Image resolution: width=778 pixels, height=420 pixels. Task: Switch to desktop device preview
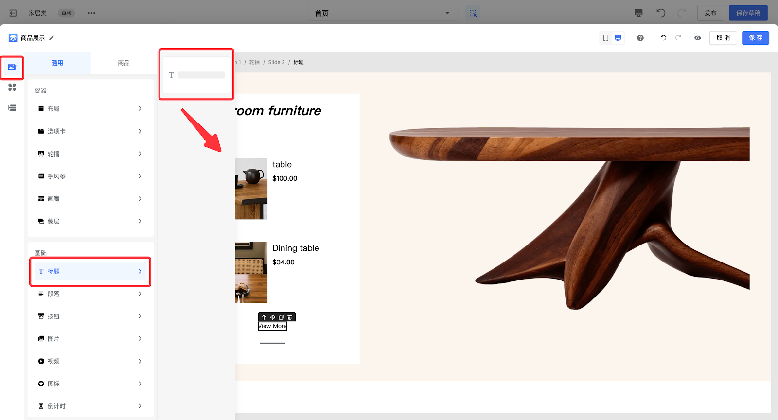[618, 38]
